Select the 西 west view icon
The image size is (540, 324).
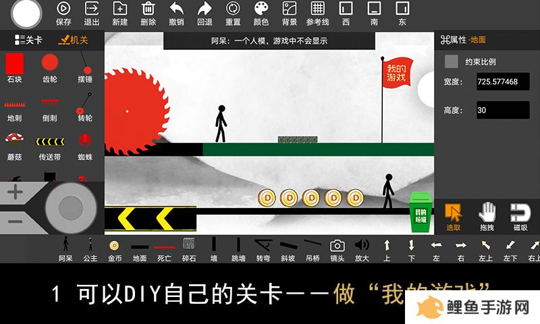(x=346, y=8)
